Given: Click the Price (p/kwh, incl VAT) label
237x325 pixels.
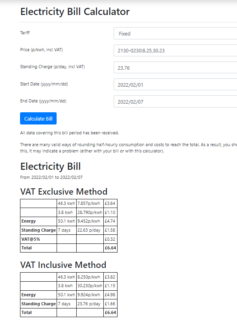Looking at the screenshot, I should tap(41, 50).
